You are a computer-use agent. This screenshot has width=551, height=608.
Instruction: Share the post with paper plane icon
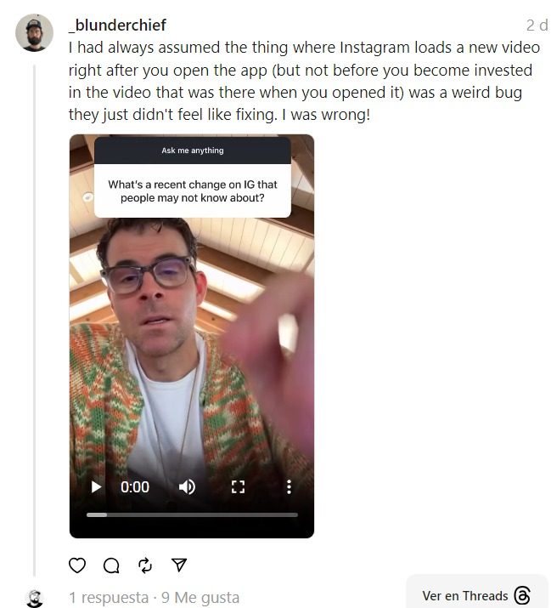tap(179, 565)
